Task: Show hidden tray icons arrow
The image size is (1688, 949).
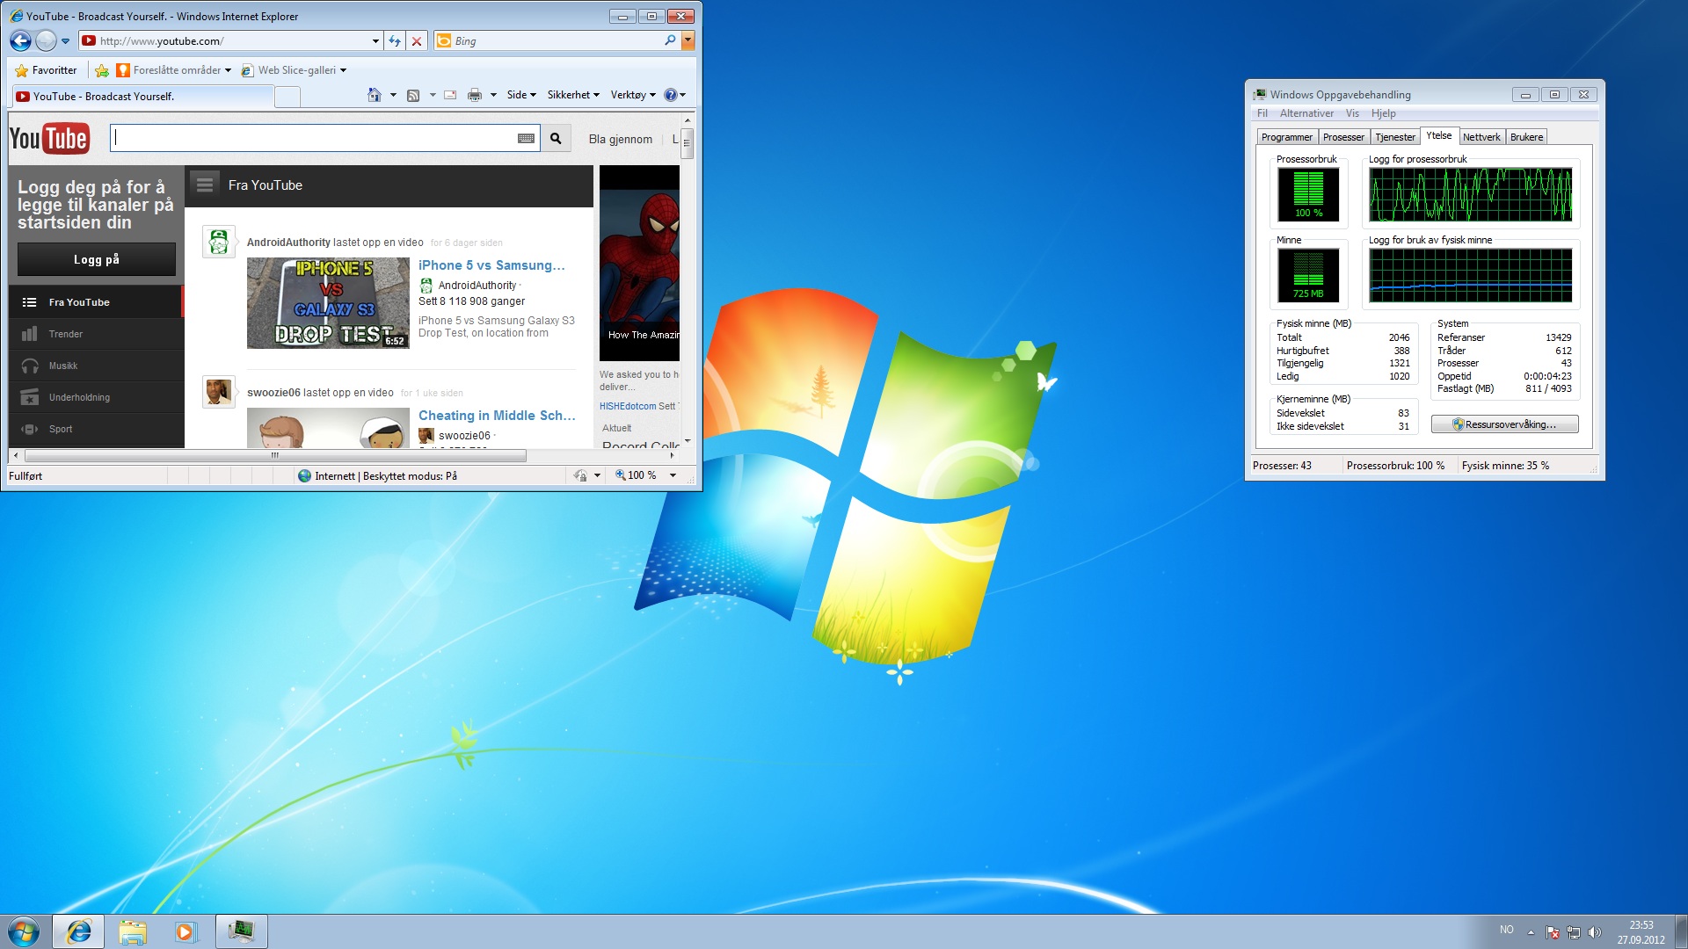Action: pos(1531,932)
